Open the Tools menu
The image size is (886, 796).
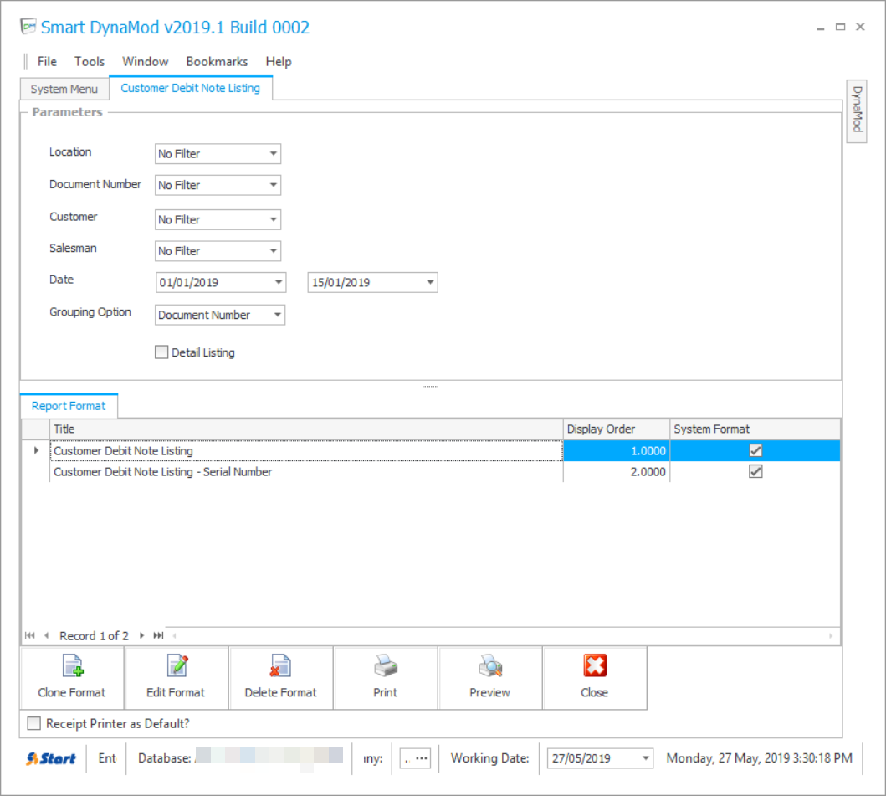(90, 62)
